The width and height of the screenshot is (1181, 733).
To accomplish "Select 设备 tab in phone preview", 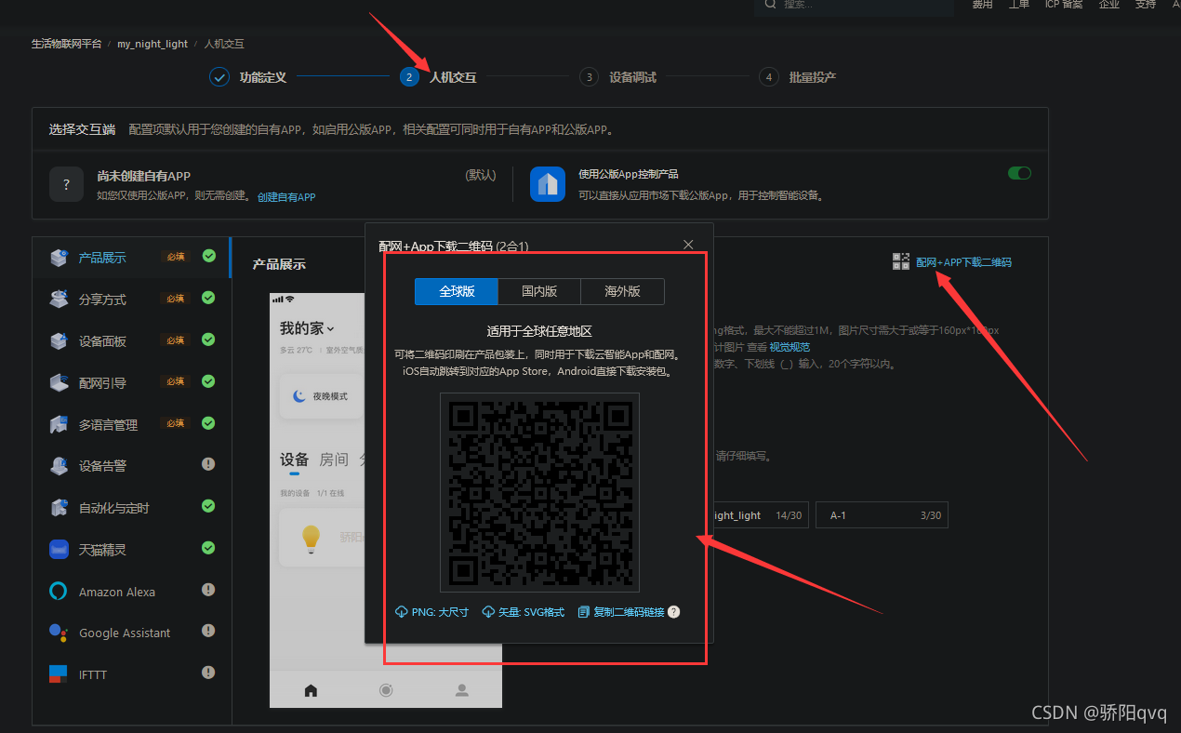I will click(x=294, y=460).
